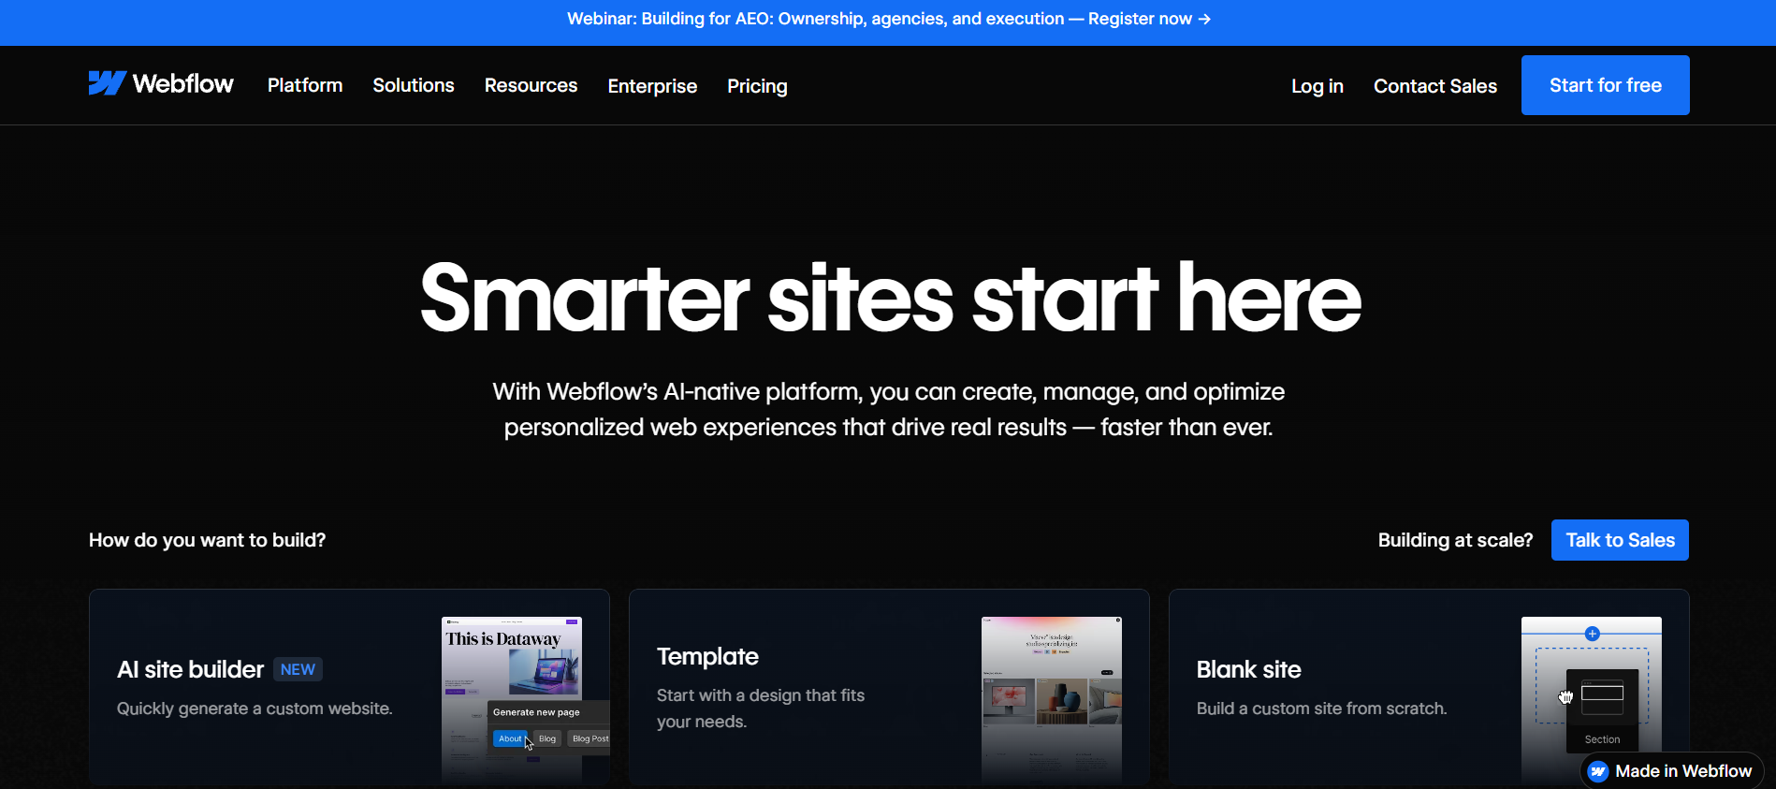Expand the Resources navigation menu
Screen dimensions: 1776x789
coord(531,85)
